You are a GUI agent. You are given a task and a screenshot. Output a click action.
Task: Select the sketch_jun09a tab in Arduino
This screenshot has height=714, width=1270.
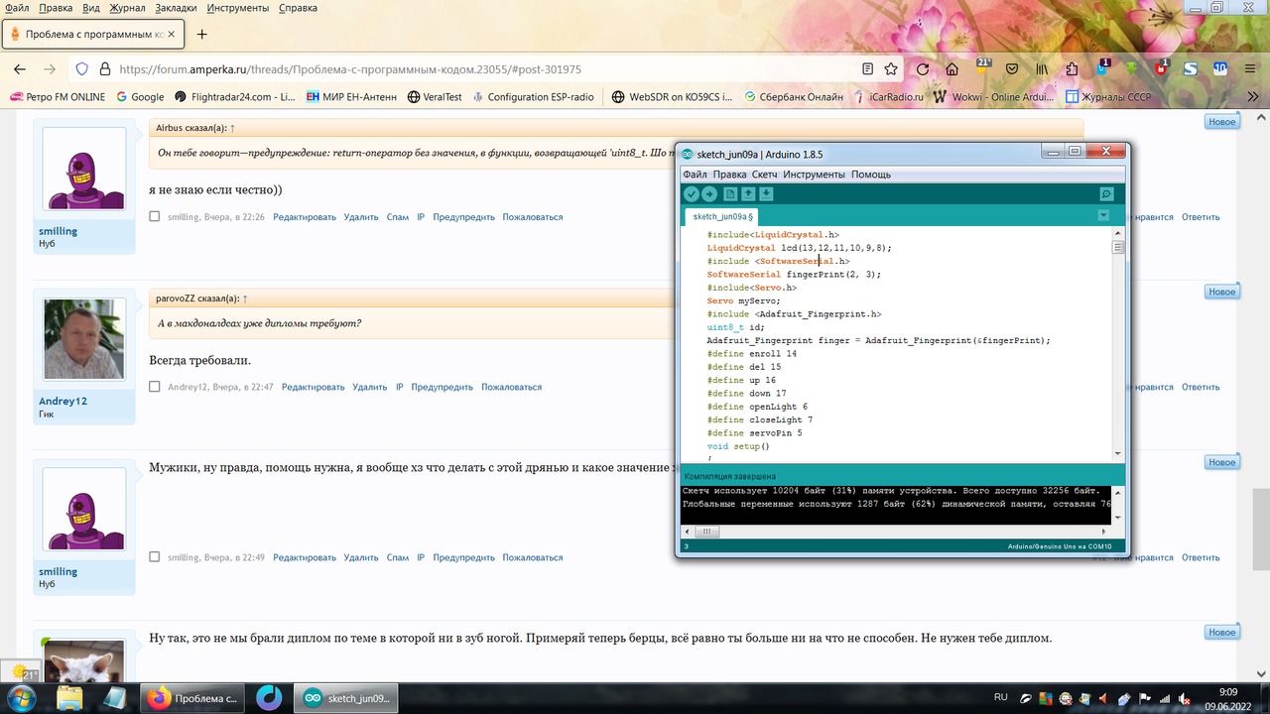point(721,216)
